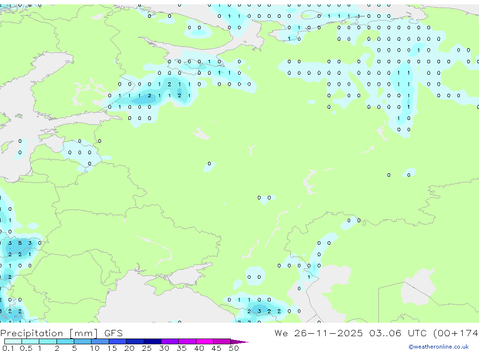The height and width of the screenshot is (351, 479).
Task: Click the legend tick label "15"
Action: [x=112, y=348]
